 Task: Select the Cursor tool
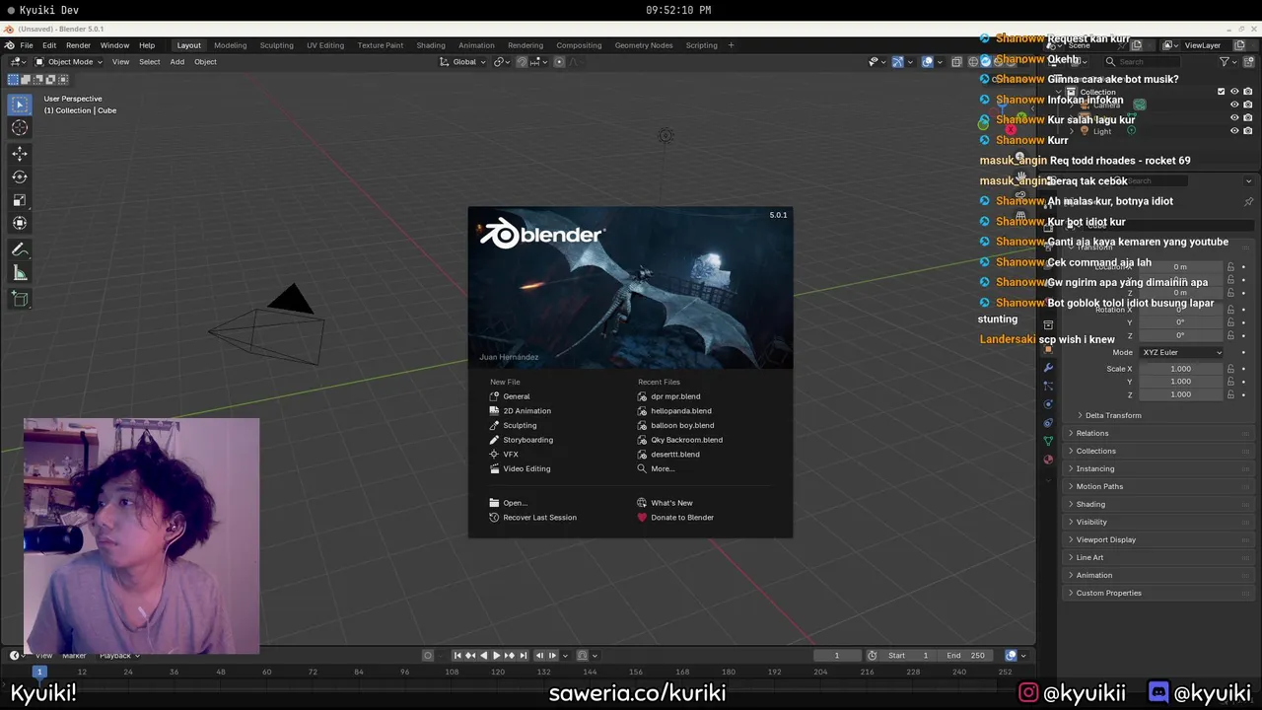click(x=20, y=127)
